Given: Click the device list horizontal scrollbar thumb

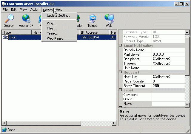Looking at the screenshot, I should (x=44, y=123).
